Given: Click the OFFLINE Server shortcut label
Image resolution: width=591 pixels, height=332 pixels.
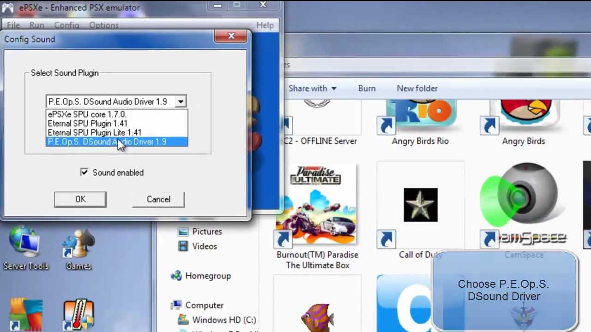Looking at the screenshot, I should (321, 141).
